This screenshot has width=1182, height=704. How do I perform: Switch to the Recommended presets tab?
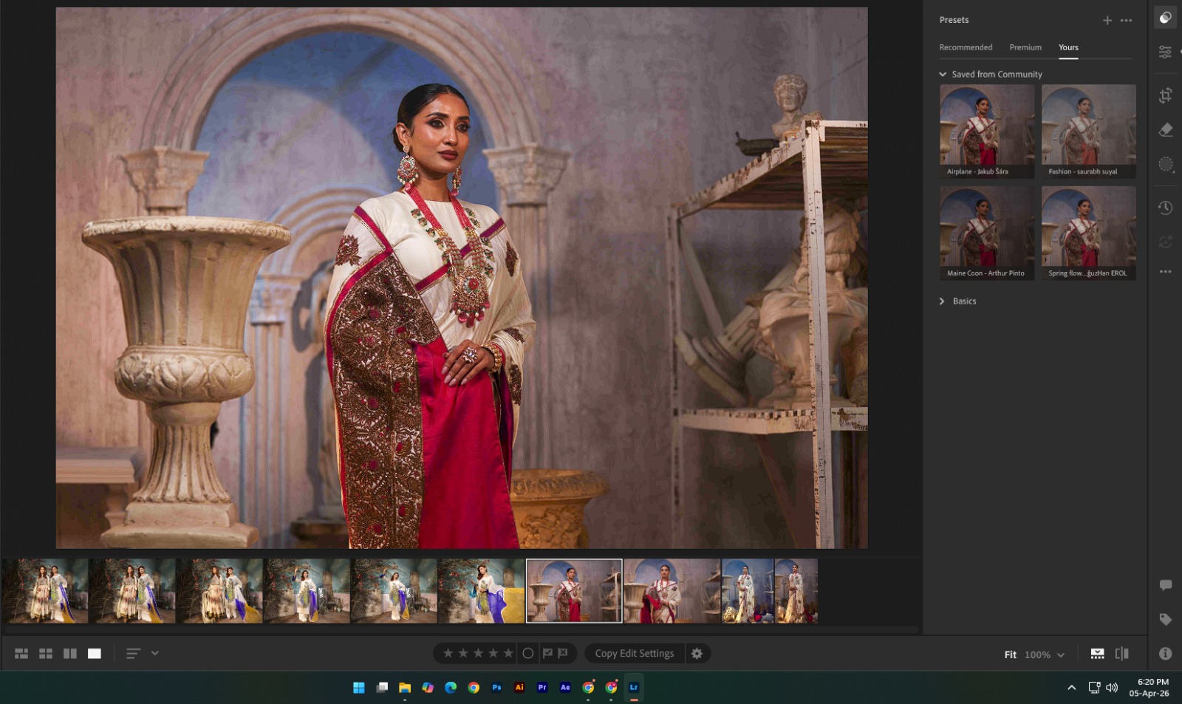[966, 47]
